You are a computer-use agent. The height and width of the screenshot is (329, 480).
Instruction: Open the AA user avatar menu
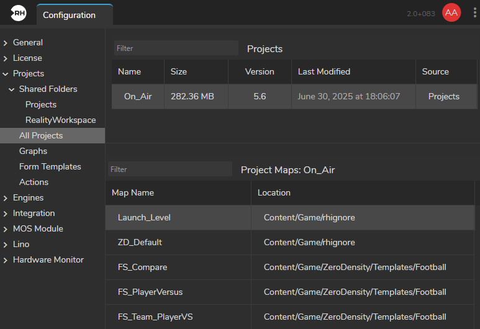coord(451,13)
